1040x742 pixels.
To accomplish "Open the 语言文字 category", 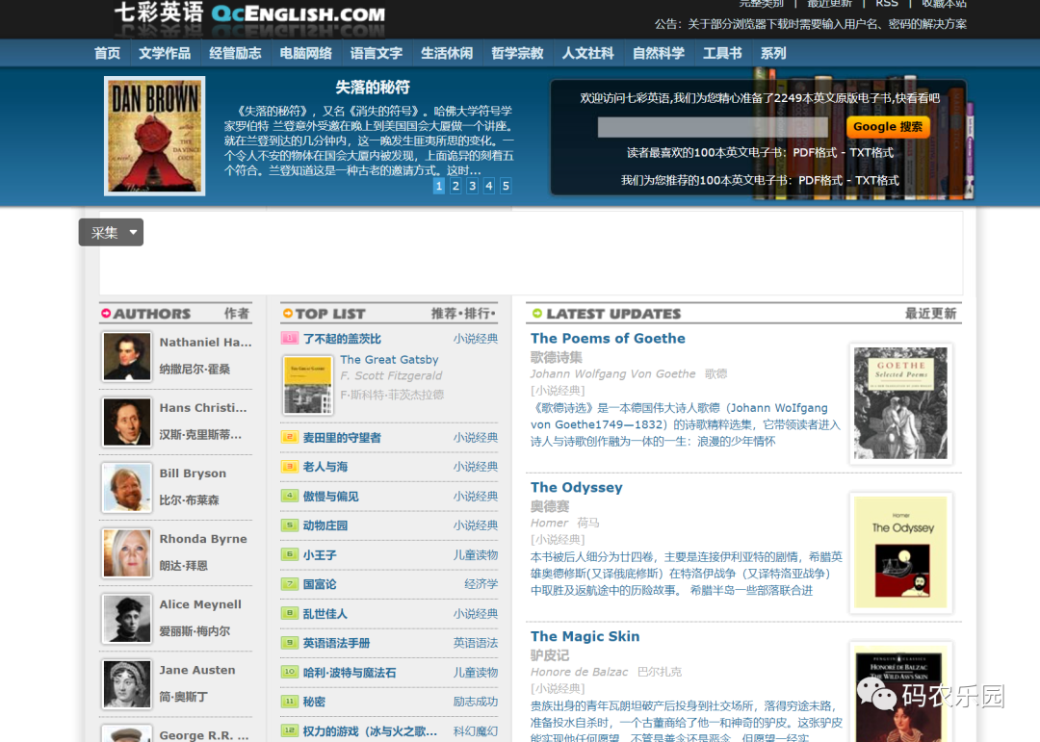I will (x=377, y=53).
